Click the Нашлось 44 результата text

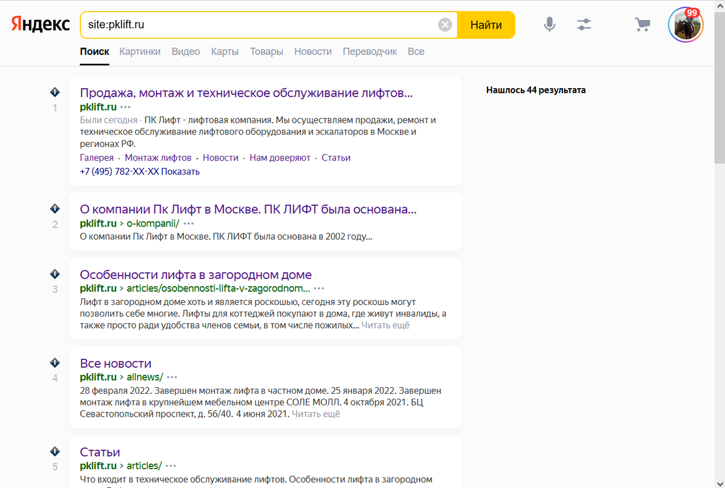(x=536, y=90)
